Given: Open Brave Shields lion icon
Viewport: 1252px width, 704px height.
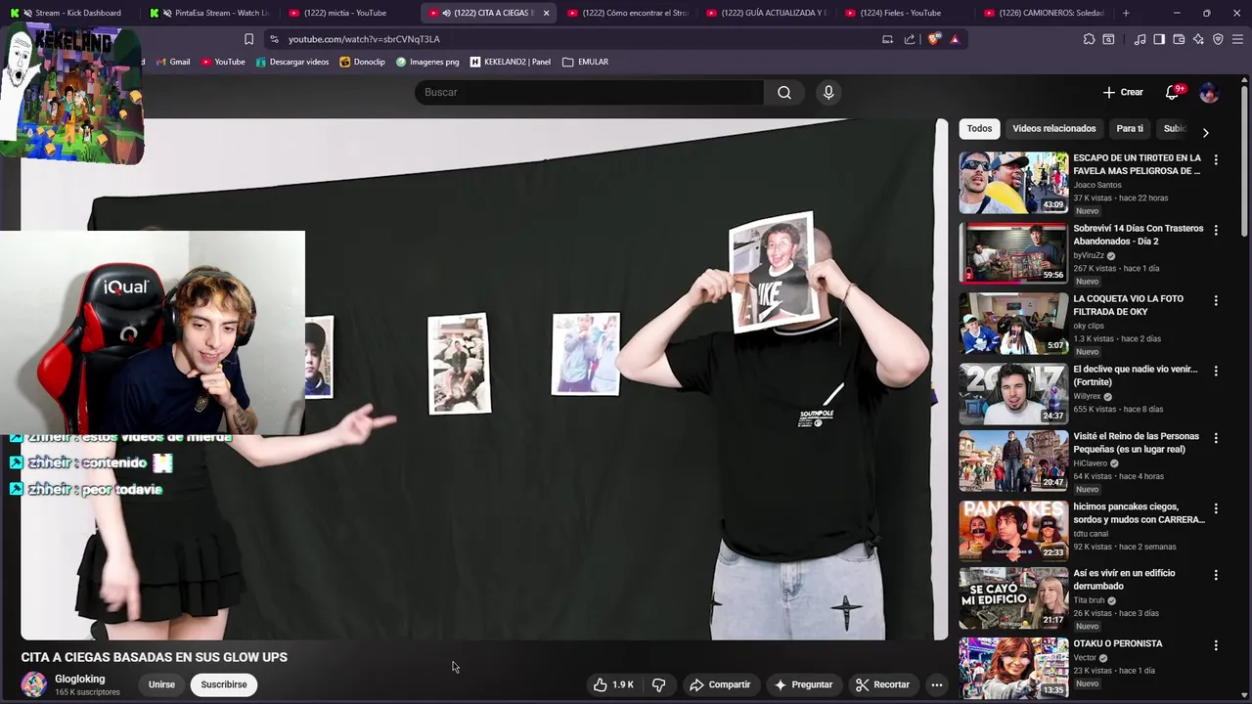Looking at the screenshot, I should [934, 39].
